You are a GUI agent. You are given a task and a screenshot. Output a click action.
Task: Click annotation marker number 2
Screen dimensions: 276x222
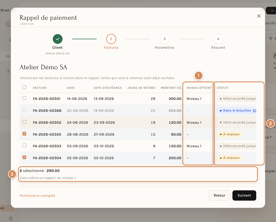[x=271, y=123]
